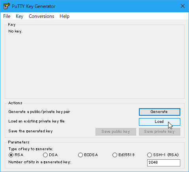Open the Conversions menu
The image size is (189, 172).
[x=41, y=16]
